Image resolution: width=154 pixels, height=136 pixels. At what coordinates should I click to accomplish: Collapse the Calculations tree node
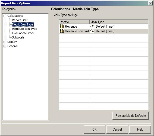tap(5, 16)
